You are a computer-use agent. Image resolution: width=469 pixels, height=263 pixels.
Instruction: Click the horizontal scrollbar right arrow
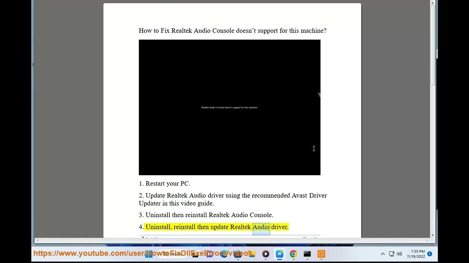[x=428, y=240]
